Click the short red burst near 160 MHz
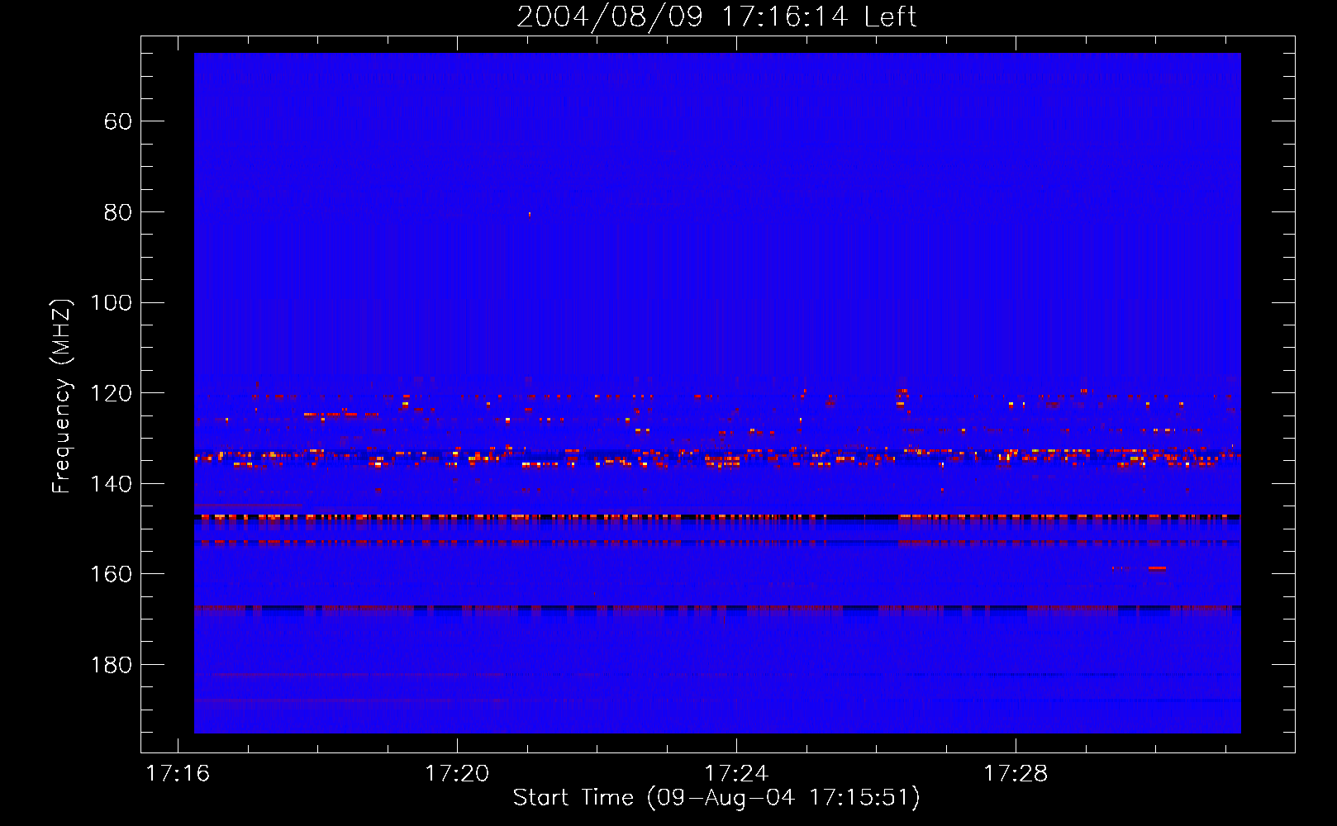This screenshot has width=1337, height=826. click(1157, 568)
